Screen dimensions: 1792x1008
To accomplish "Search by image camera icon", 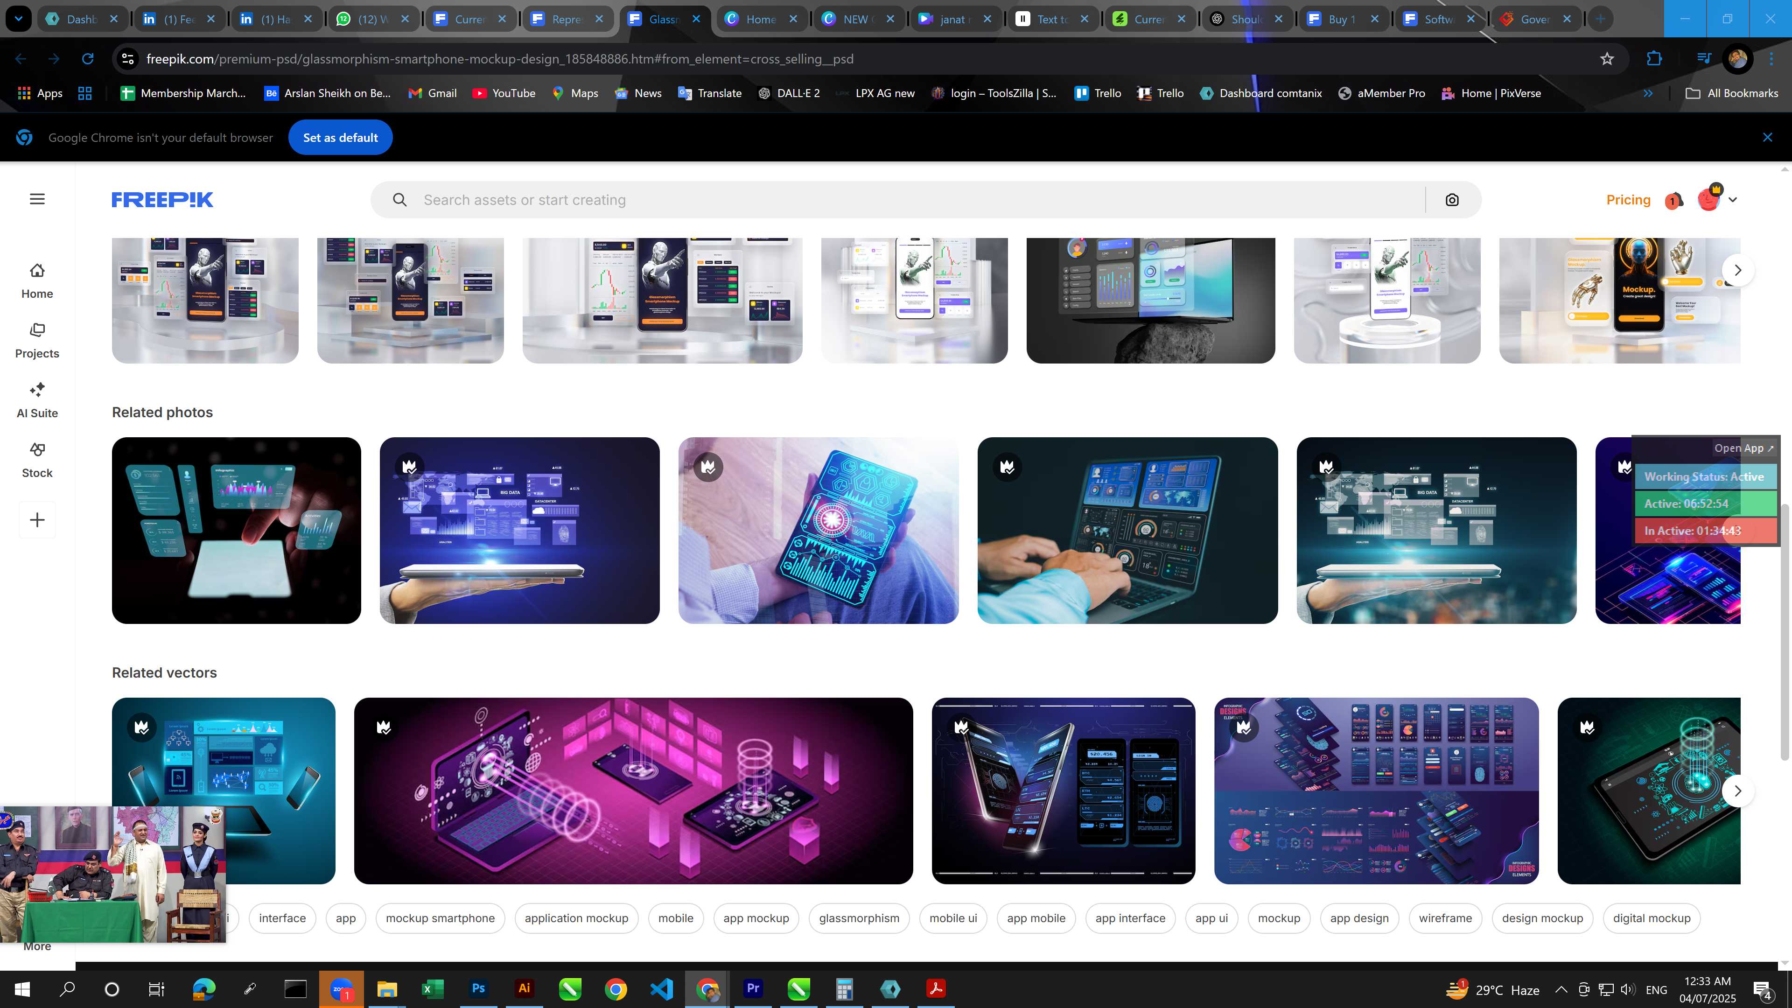I will 1452,200.
